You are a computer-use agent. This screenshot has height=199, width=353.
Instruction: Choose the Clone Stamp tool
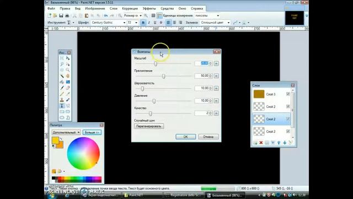(62, 99)
